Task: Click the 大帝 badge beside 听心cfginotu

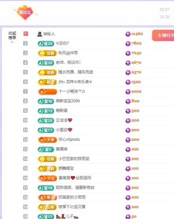Action: click(x=47, y=140)
